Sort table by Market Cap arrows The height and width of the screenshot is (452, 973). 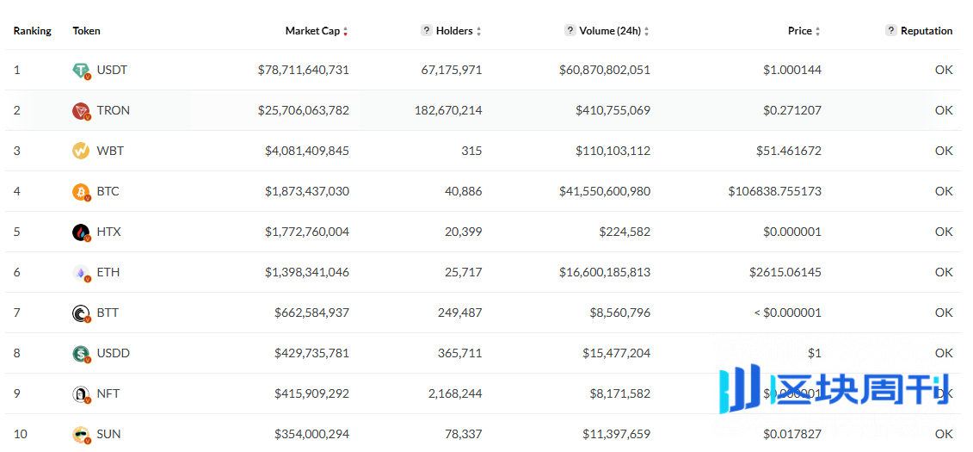pos(346,31)
